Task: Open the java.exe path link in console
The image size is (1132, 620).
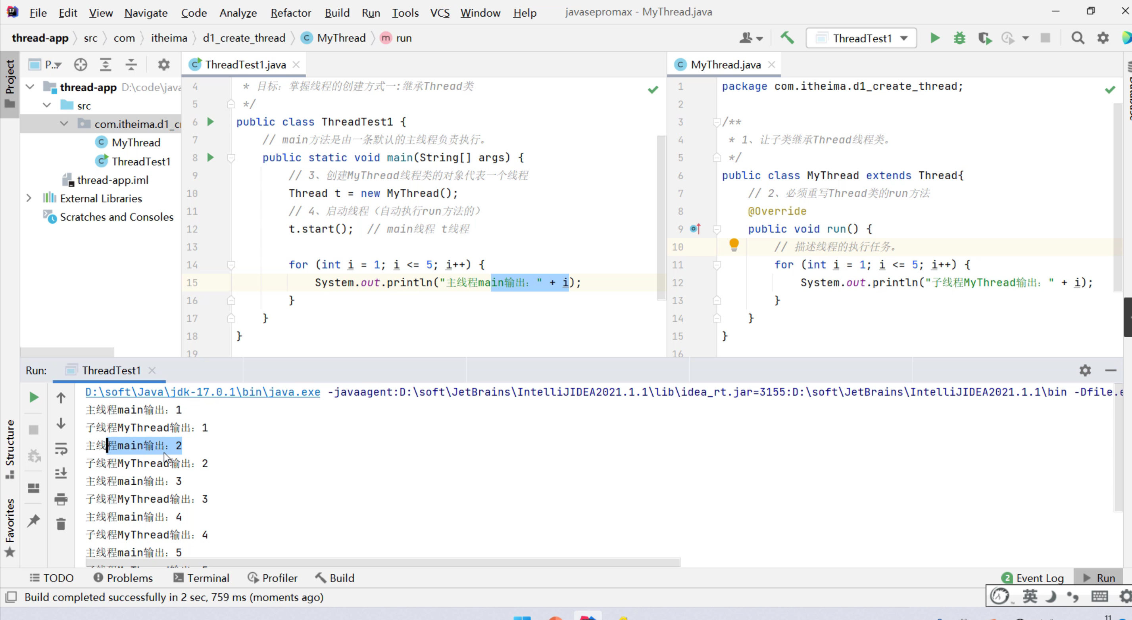Action: point(203,392)
